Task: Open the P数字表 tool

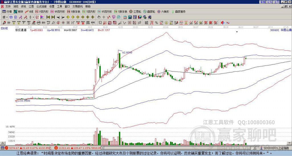Action: (74, 11)
